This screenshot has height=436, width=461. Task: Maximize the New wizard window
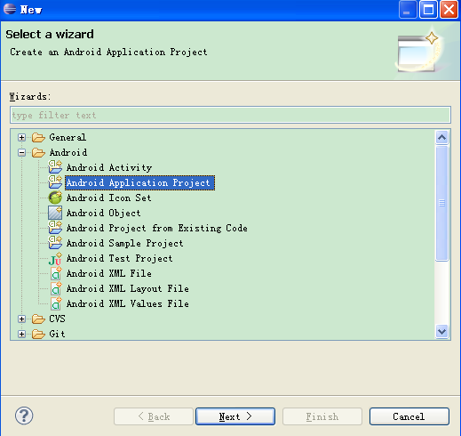click(x=428, y=10)
